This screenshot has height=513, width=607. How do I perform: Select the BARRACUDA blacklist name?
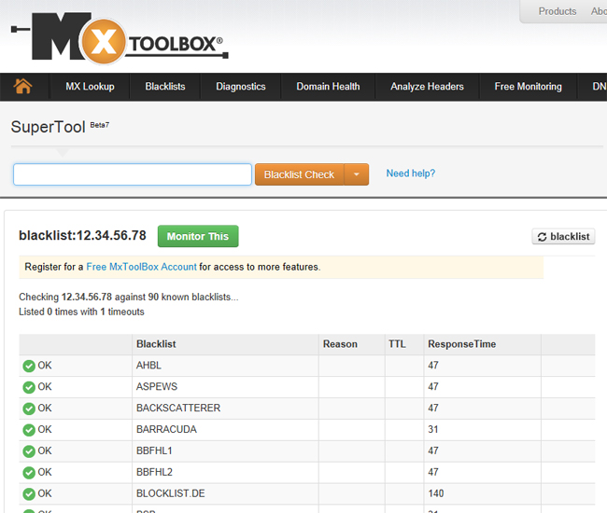pyautogui.click(x=166, y=429)
